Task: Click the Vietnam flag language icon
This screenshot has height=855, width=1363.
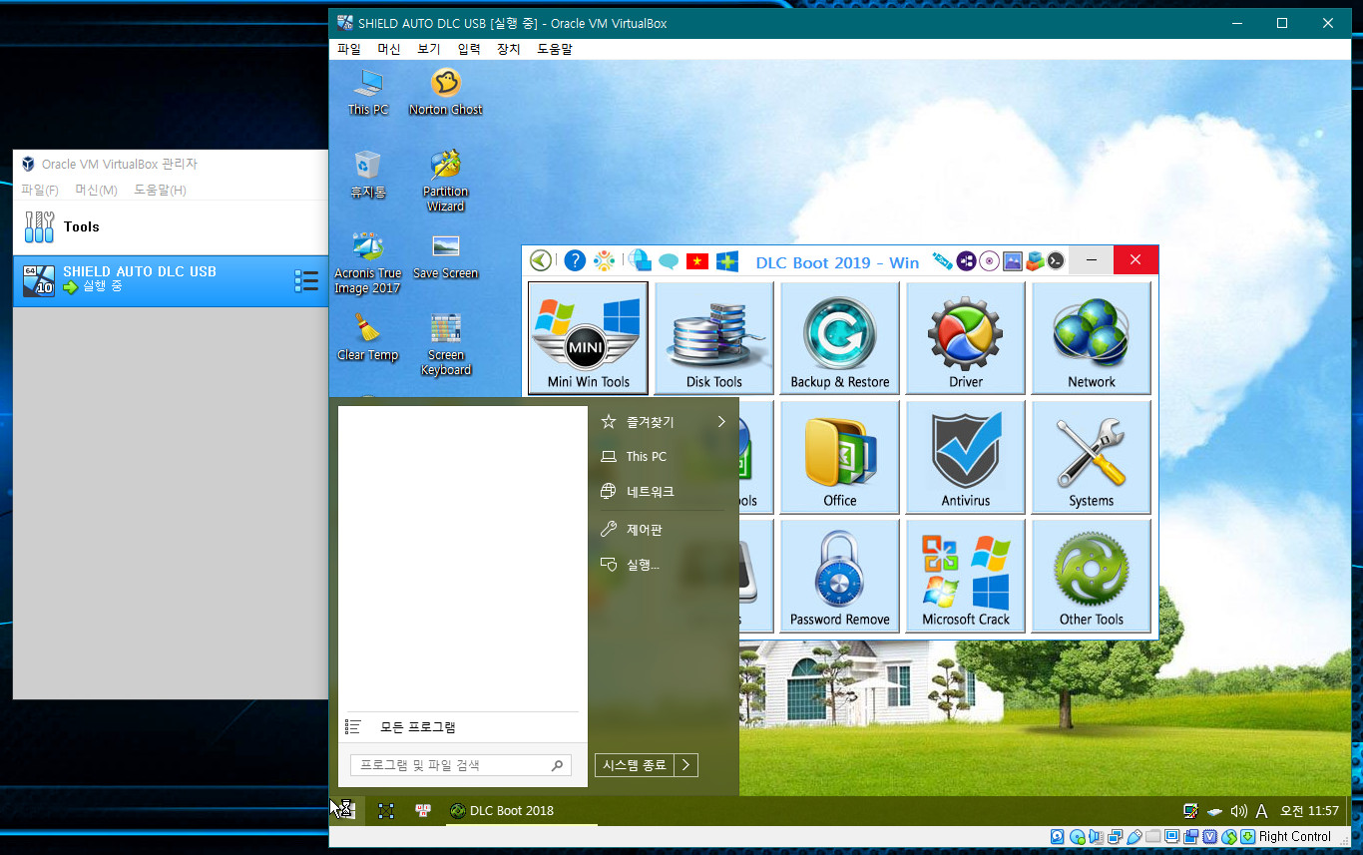Action: (696, 261)
